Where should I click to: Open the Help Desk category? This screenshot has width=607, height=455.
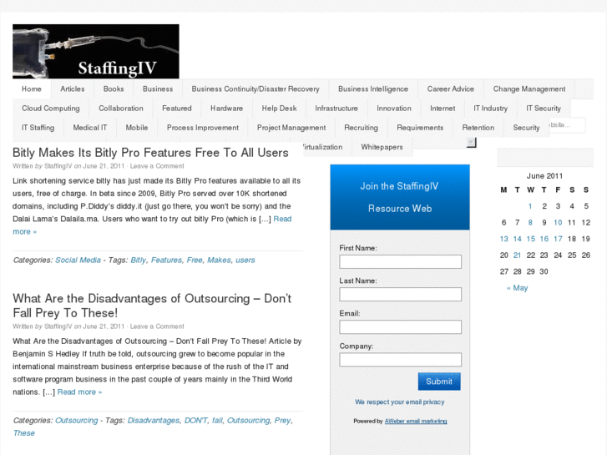point(279,109)
